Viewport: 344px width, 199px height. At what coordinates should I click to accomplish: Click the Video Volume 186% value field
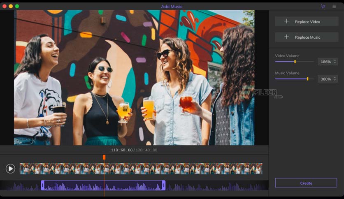tap(328, 62)
